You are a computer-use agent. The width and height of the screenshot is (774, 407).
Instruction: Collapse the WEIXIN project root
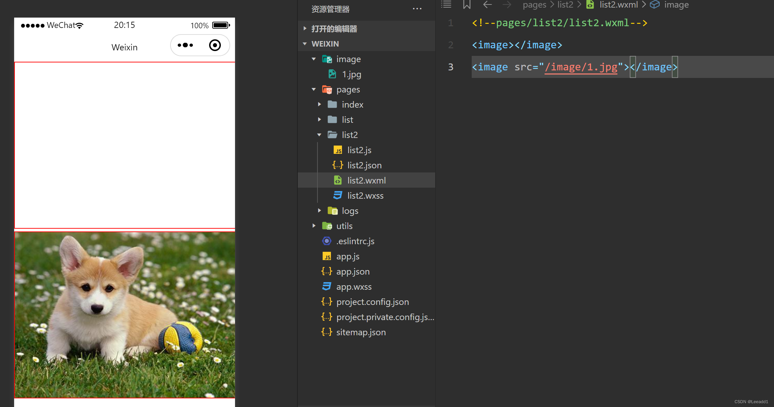click(325, 44)
